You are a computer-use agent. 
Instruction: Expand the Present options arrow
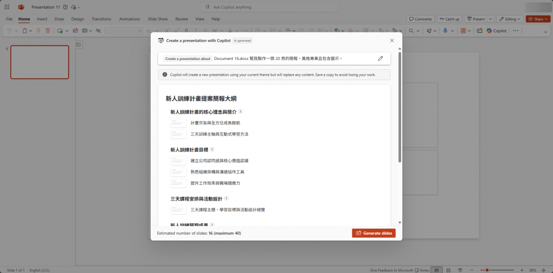(x=490, y=19)
